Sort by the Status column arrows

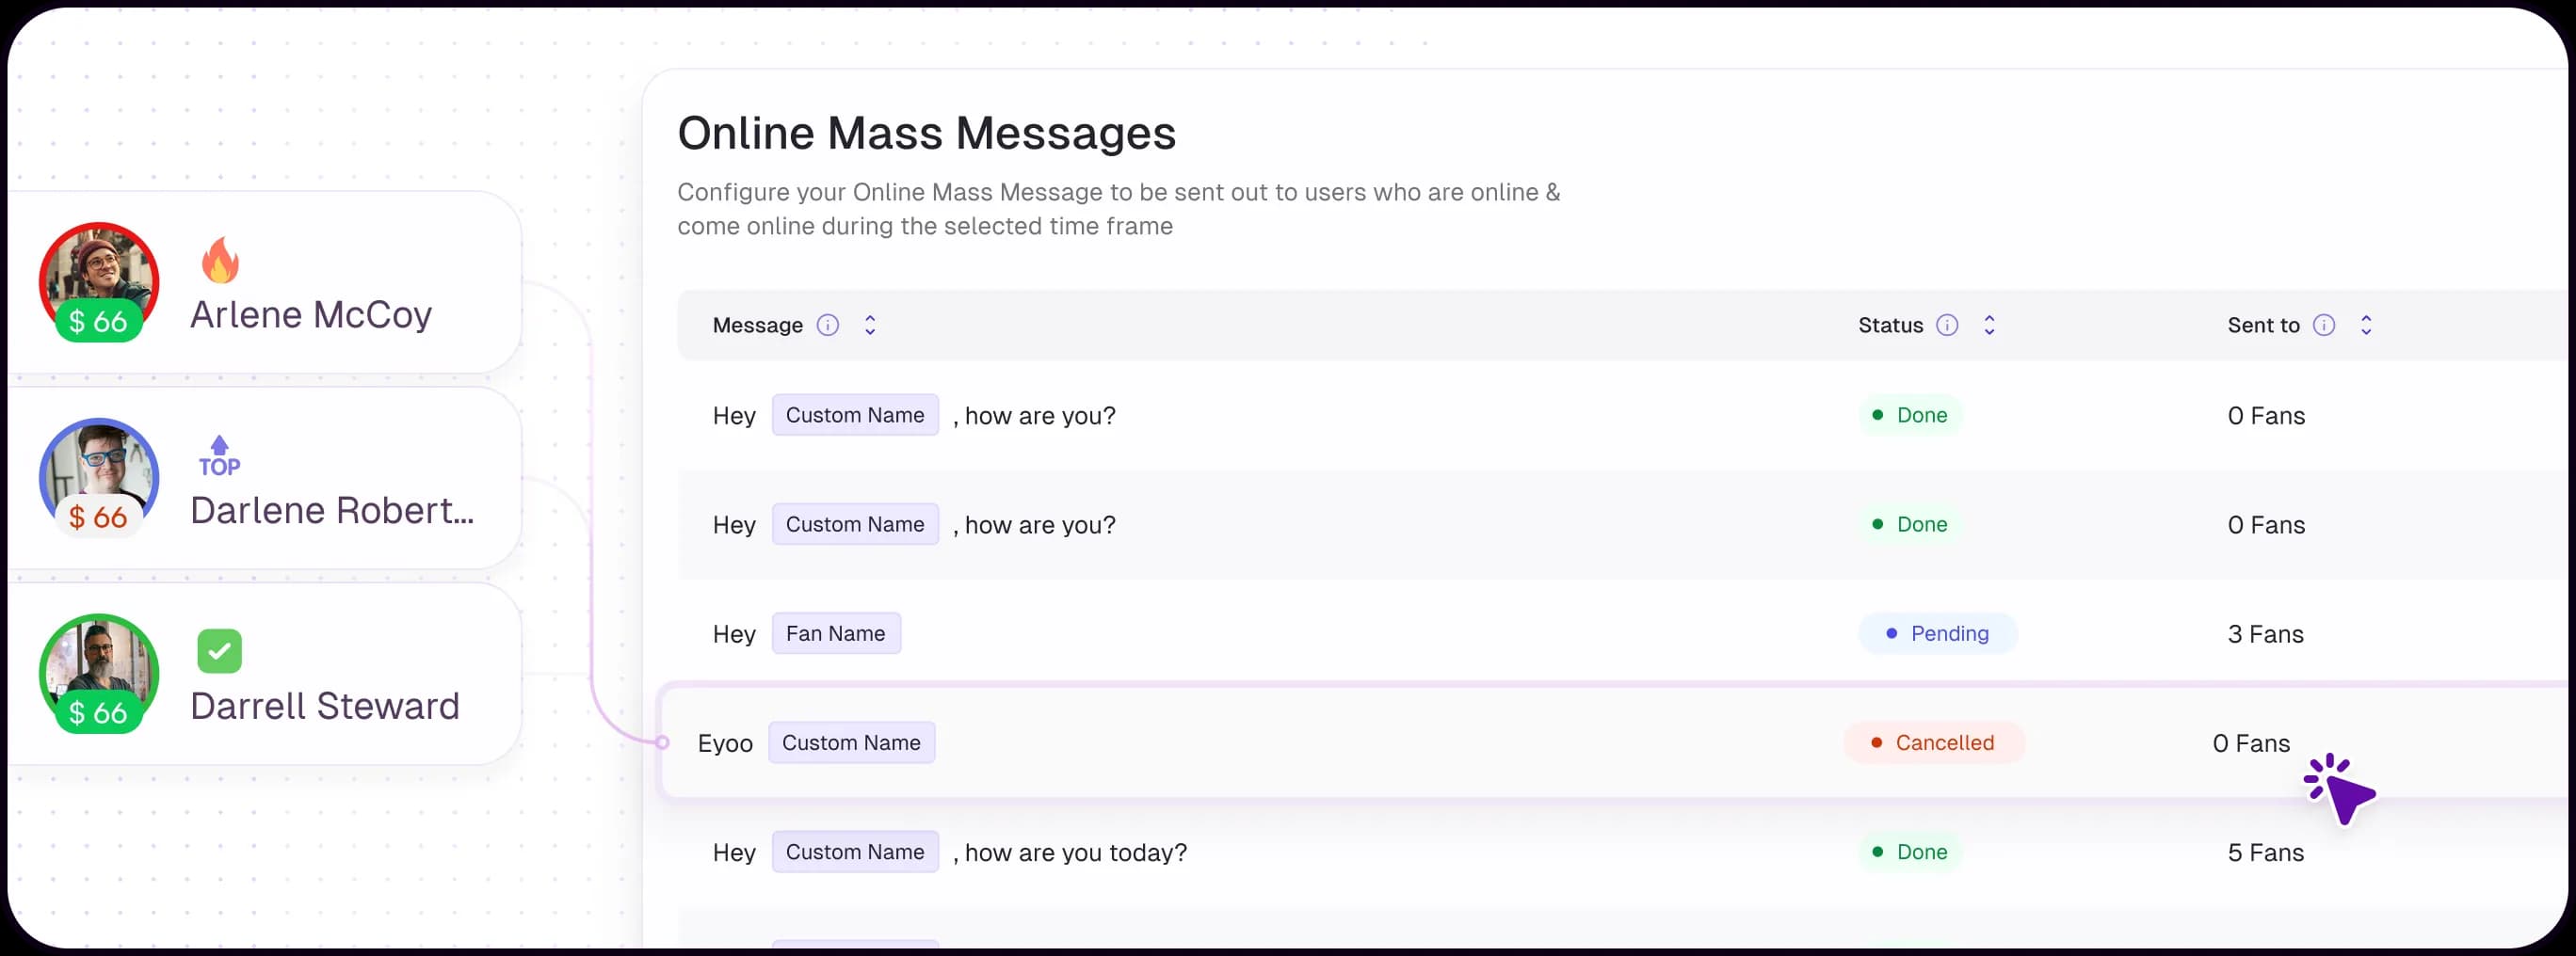[1989, 325]
